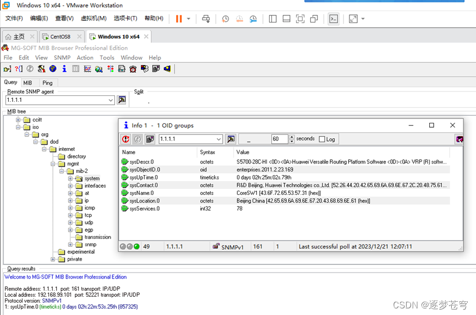This screenshot has height=315, width=476.
Task: Switch to the Ping tab
Action: tap(47, 83)
